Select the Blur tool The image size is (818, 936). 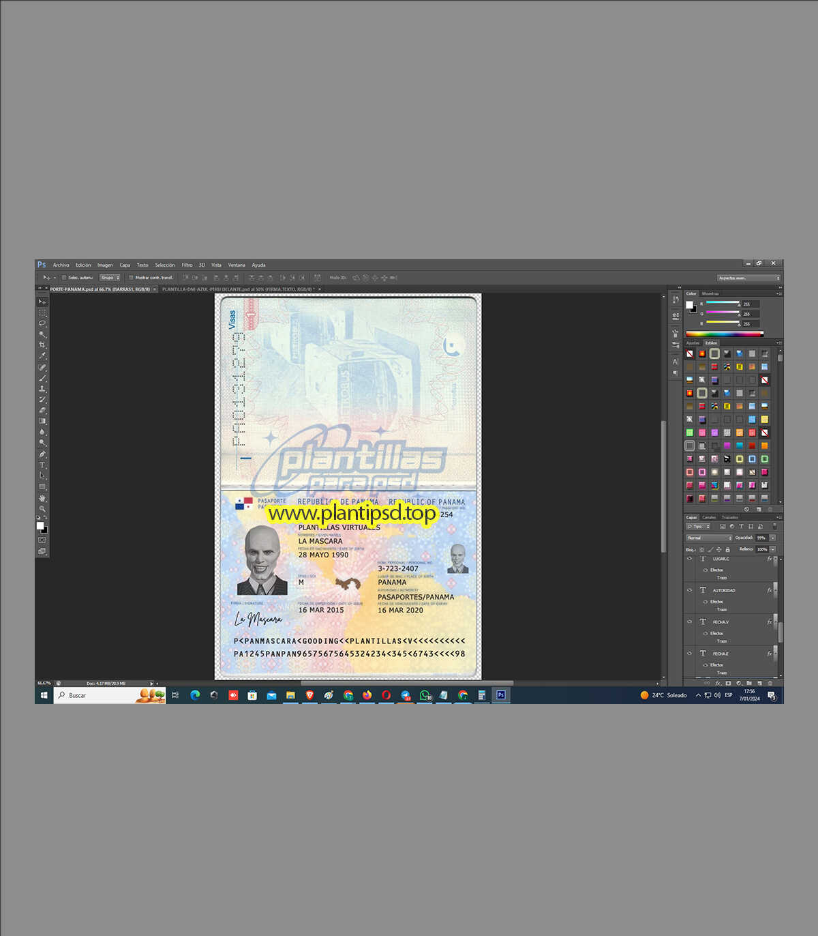42,433
